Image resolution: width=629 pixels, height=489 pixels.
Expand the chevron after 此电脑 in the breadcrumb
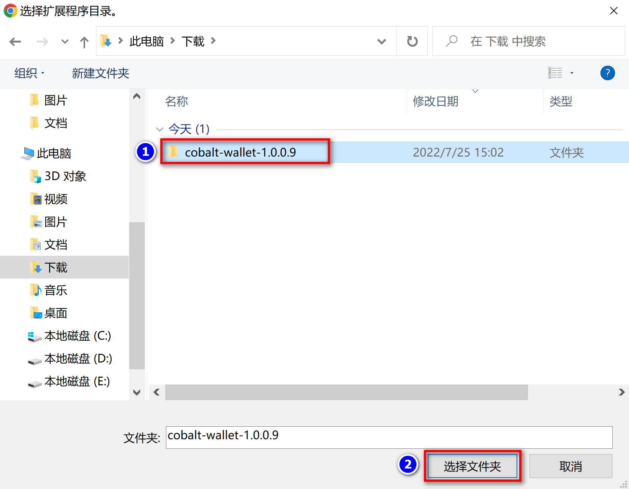(173, 41)
